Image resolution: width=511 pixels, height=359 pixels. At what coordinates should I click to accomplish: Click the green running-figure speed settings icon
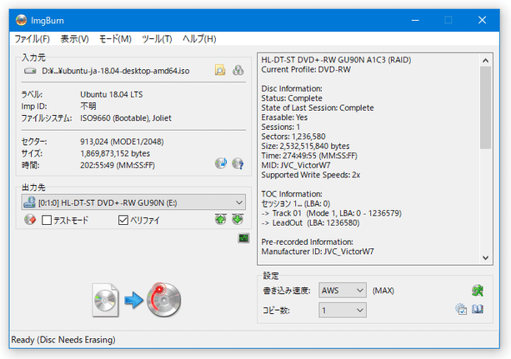478,290
